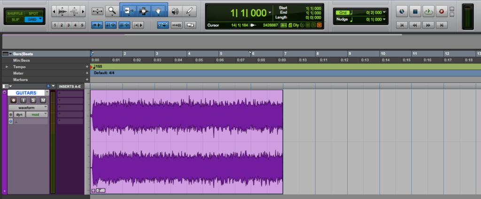Toggle Link Track and Edit Selection
481x199 pixels.
(124, 25)
